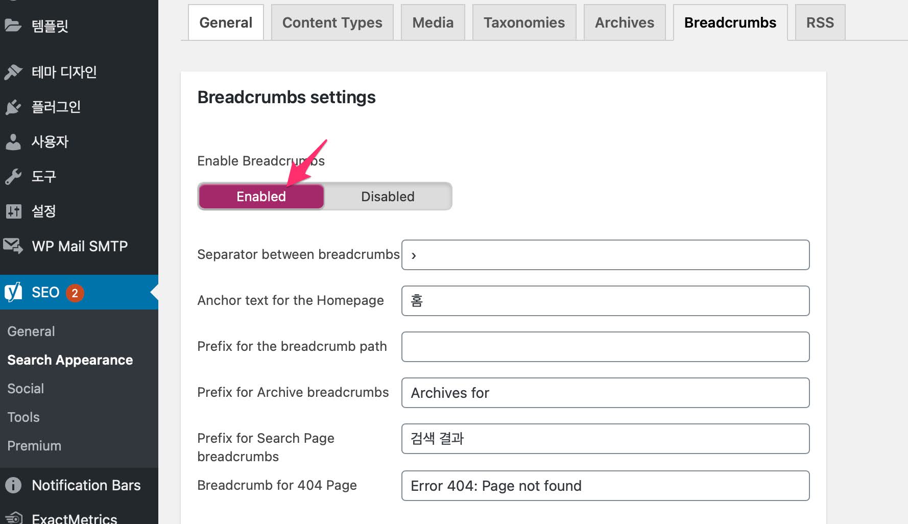Open the Social submenu link
This screenshot has width=908, height=524.
(26, 389)
